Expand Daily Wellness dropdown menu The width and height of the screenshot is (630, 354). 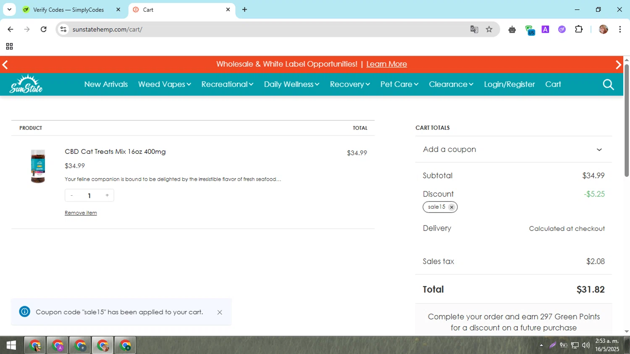[x=291, y=84]
